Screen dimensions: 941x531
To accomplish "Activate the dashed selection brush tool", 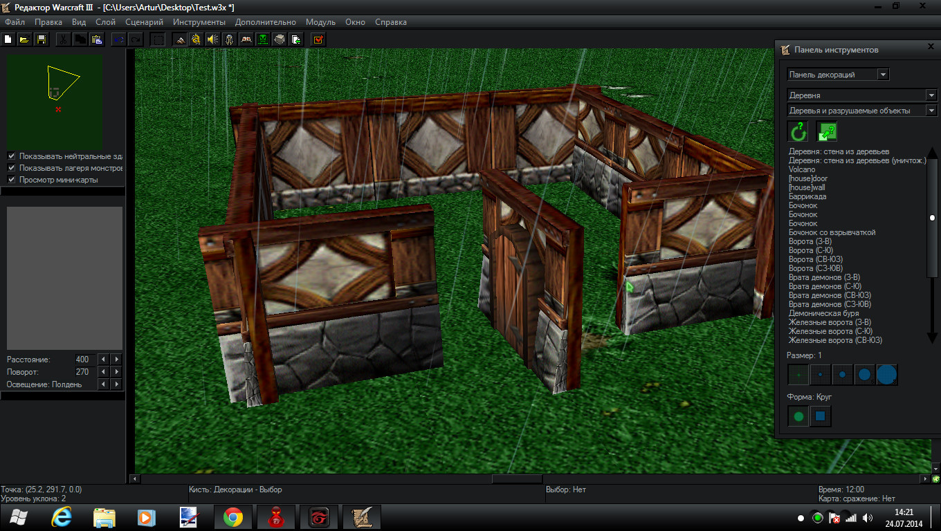I will click(158, 39).
